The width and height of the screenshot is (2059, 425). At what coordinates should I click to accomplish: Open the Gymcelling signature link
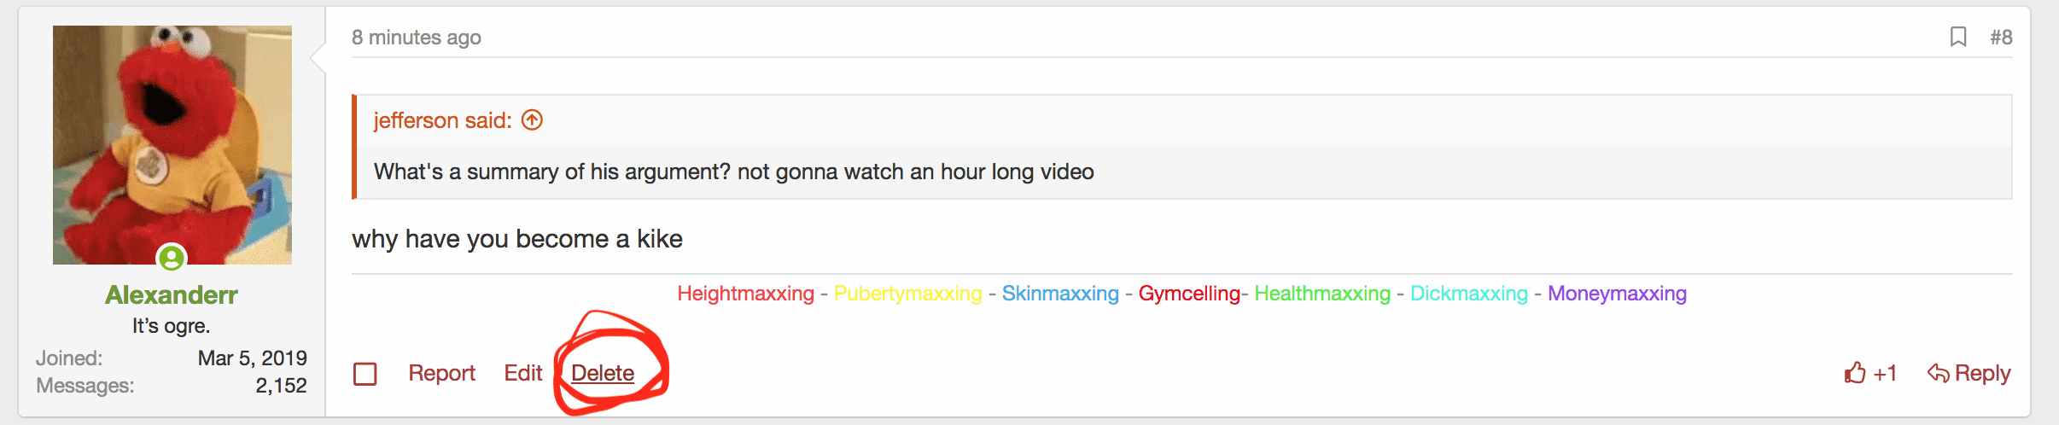tap(1188, 294)
